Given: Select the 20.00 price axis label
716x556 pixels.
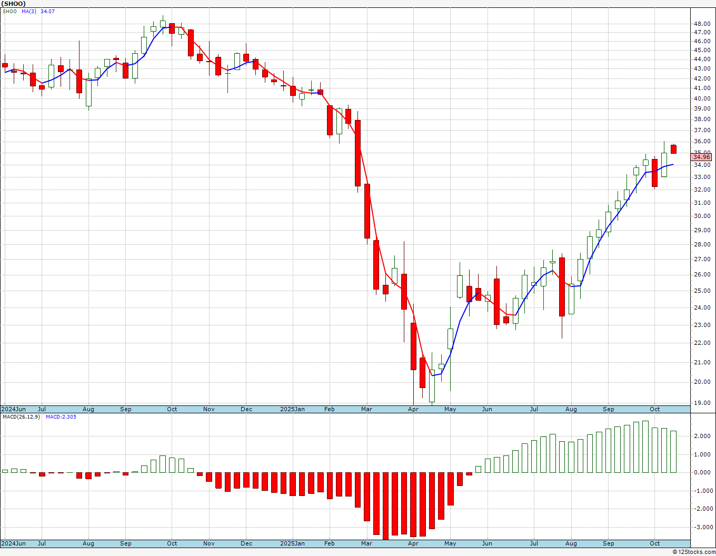Looking at the screenshot, I should 702,382.
